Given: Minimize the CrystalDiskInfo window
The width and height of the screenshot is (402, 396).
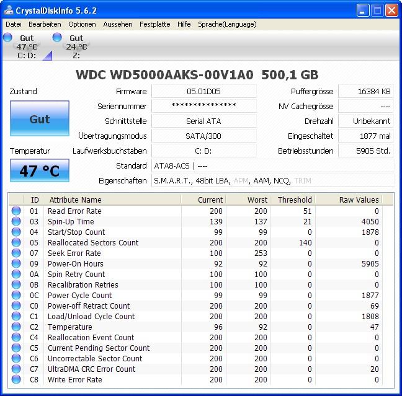Looking at the screenshot, I should point(363,11).
